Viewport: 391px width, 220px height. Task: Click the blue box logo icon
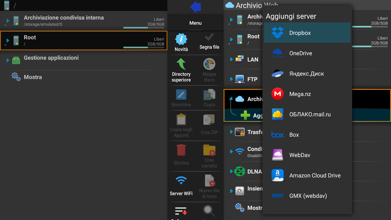coord(277,135)
